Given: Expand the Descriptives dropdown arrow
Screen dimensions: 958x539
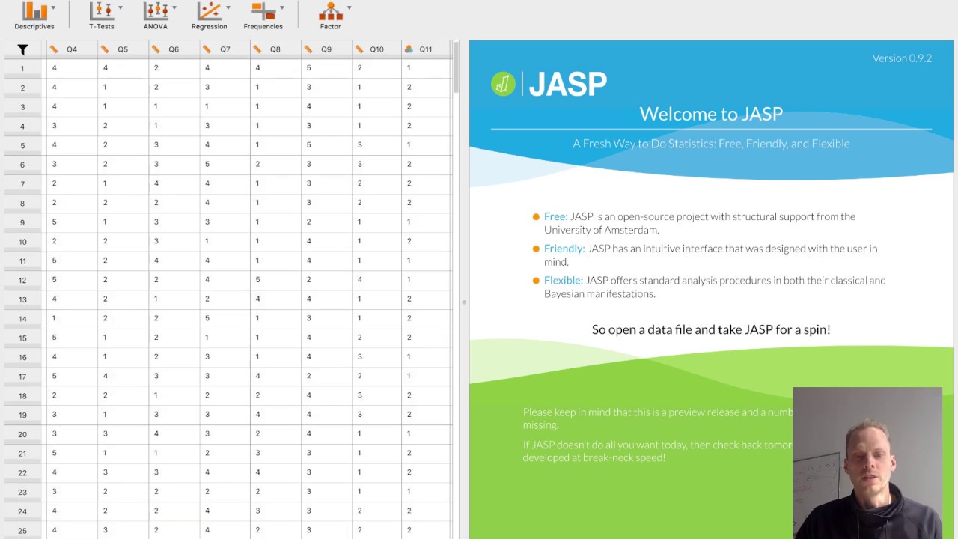Looking at the screenshot, I should 53,8.
